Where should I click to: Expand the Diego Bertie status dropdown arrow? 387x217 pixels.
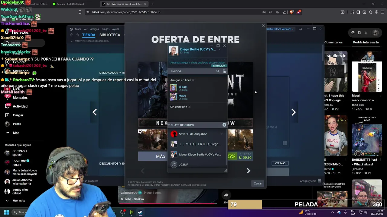(220, 49)
